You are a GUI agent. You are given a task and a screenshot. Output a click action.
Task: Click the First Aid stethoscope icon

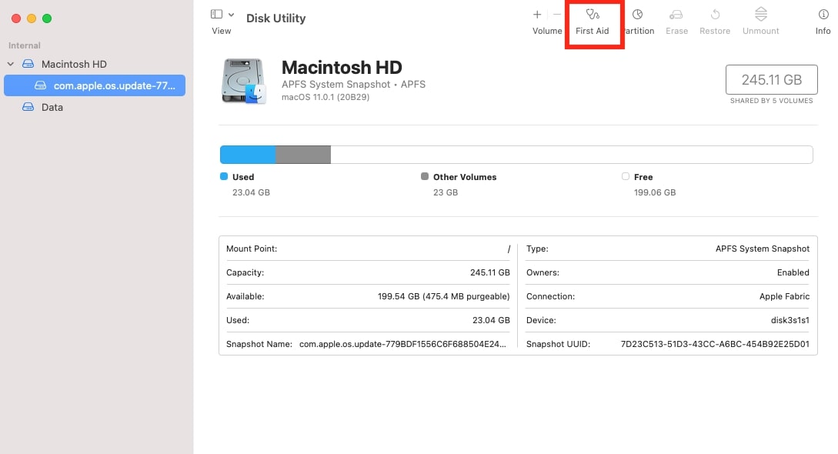593,15
